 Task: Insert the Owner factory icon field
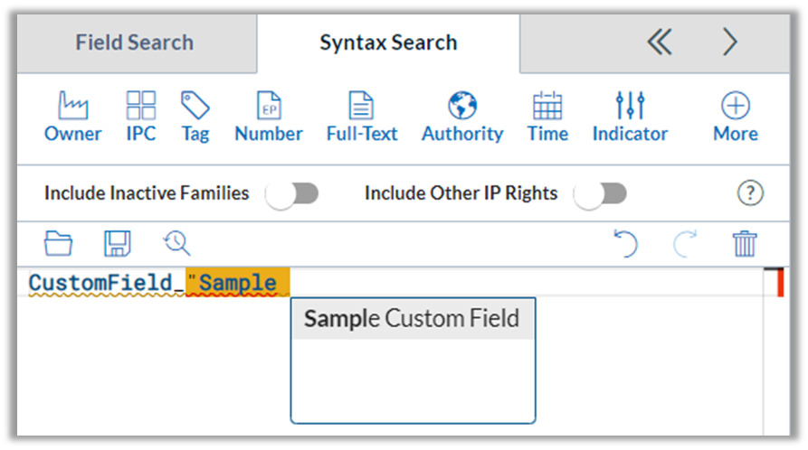tap(72, 117)
